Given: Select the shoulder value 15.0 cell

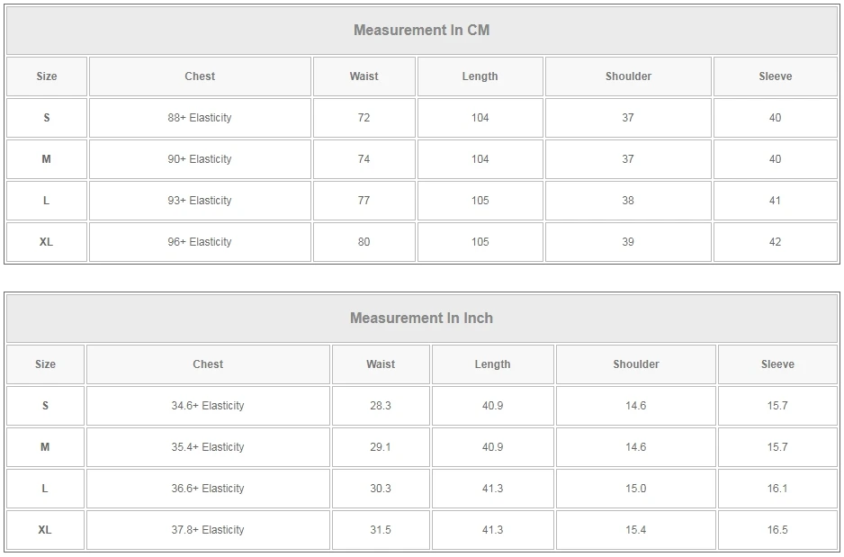Looking at the screenshot, I should pos(636,489).
